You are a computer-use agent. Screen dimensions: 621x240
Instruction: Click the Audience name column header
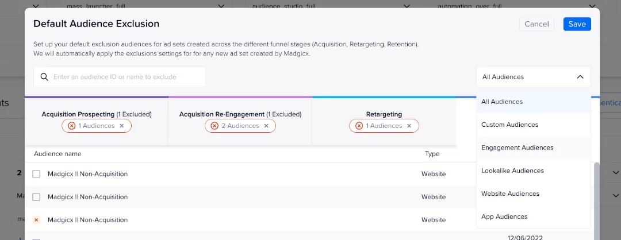coord(57,154)
